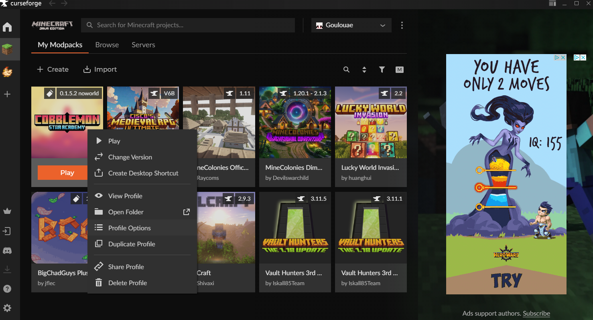Screen dimensions: 593x320
Task: Click the Home icon in the sidebar
Action: pyautogui.click(x=7, y=27)
